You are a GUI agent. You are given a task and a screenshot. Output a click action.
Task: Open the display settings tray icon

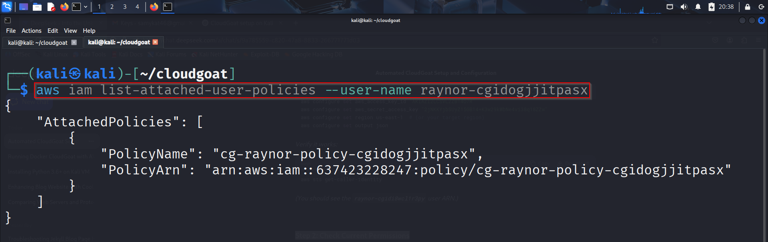click(x=670, y=7)
